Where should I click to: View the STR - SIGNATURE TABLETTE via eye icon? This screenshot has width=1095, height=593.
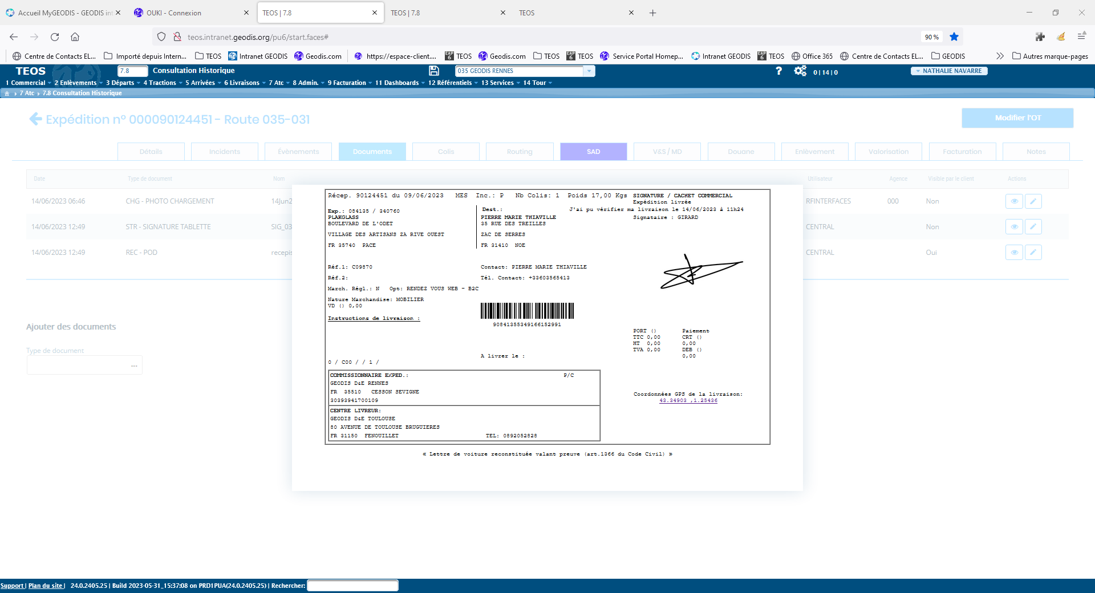1014,227
